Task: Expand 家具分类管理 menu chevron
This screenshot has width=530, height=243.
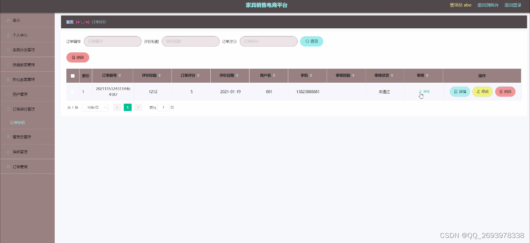Action: click(x=48, y=50)
